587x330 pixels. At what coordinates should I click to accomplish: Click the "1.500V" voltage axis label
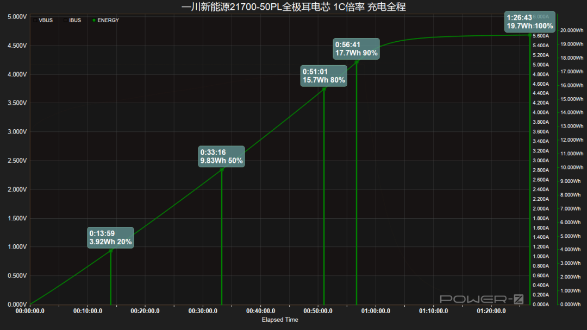17,218
